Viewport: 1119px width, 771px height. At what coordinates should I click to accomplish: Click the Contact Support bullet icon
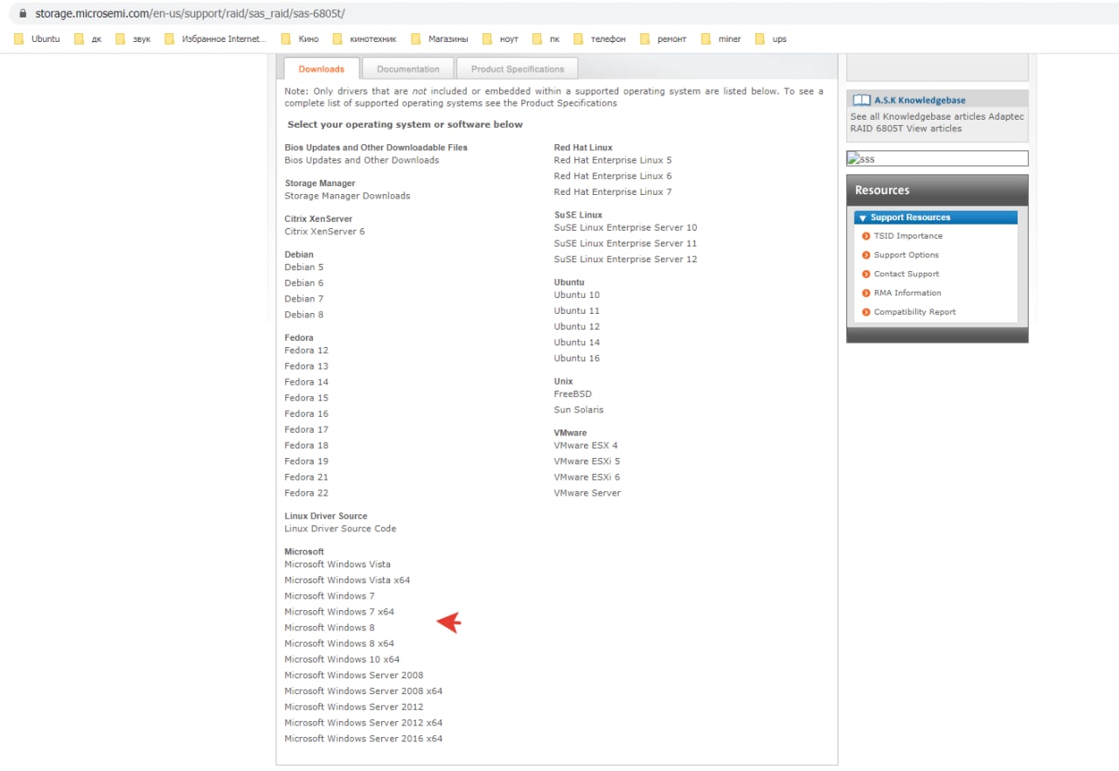pos(865,274)
